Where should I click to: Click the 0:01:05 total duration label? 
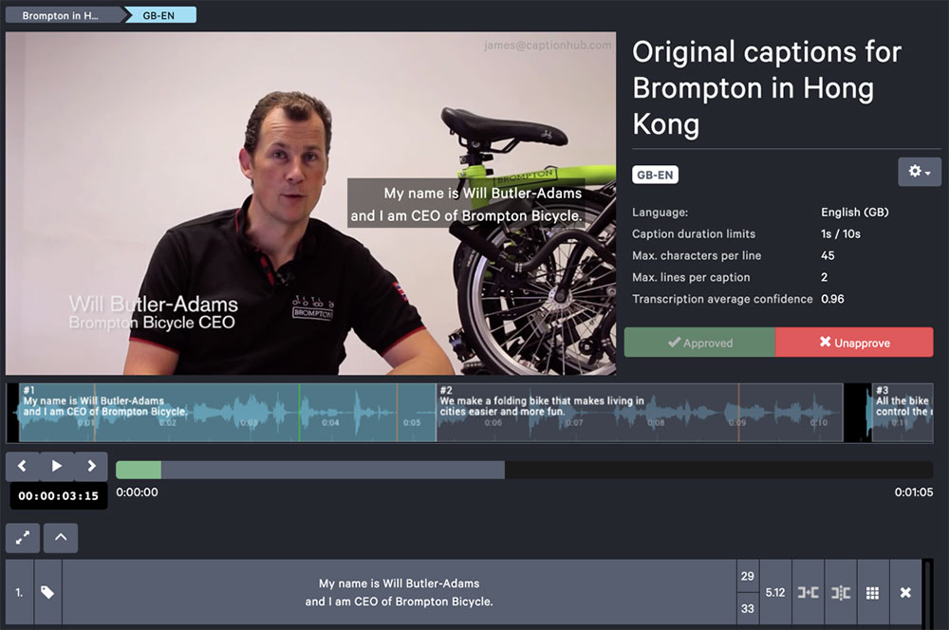913,492
